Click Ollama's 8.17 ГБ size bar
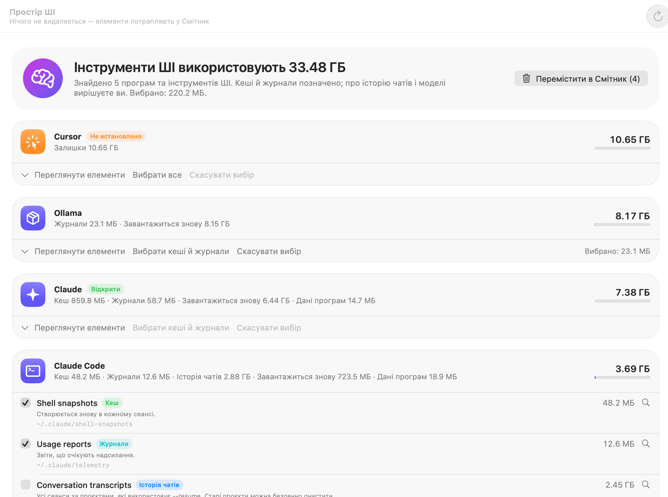Screen dimensions: 668x497 (x=622, y=225)
